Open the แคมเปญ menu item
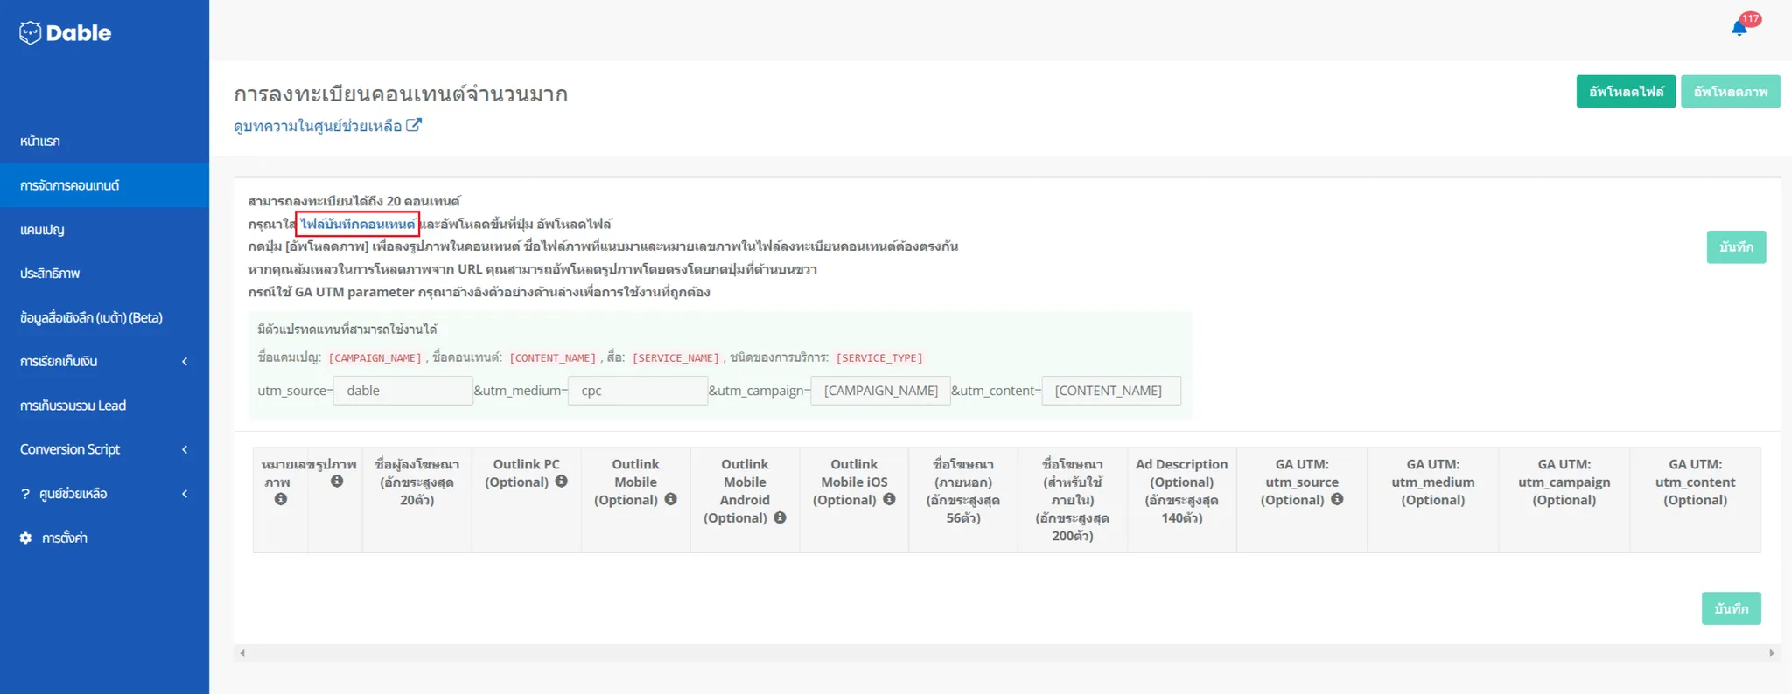Screen dimensions: 1792x694 (42, 230)
